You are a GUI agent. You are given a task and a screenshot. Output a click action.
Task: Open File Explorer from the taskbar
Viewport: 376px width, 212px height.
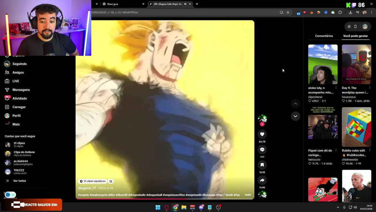coord(184,207)
